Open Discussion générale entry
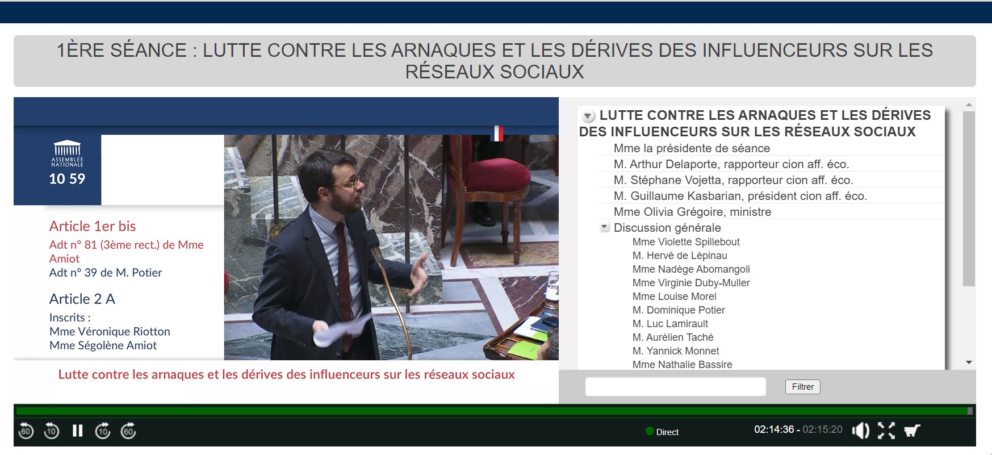 click(667, 228)
